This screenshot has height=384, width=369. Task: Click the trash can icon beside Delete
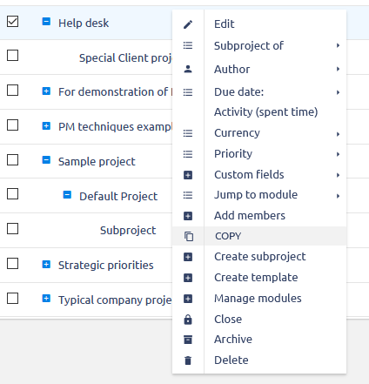point(188,360)
